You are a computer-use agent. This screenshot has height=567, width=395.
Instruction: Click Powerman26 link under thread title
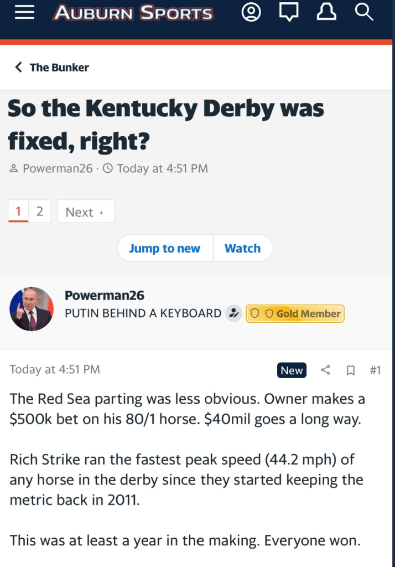[58, 168]
